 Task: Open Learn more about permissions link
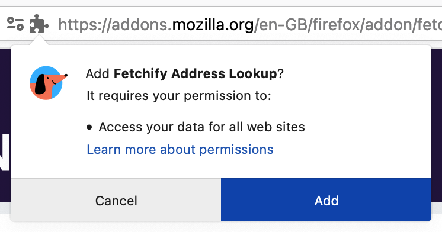click(180, 150)
